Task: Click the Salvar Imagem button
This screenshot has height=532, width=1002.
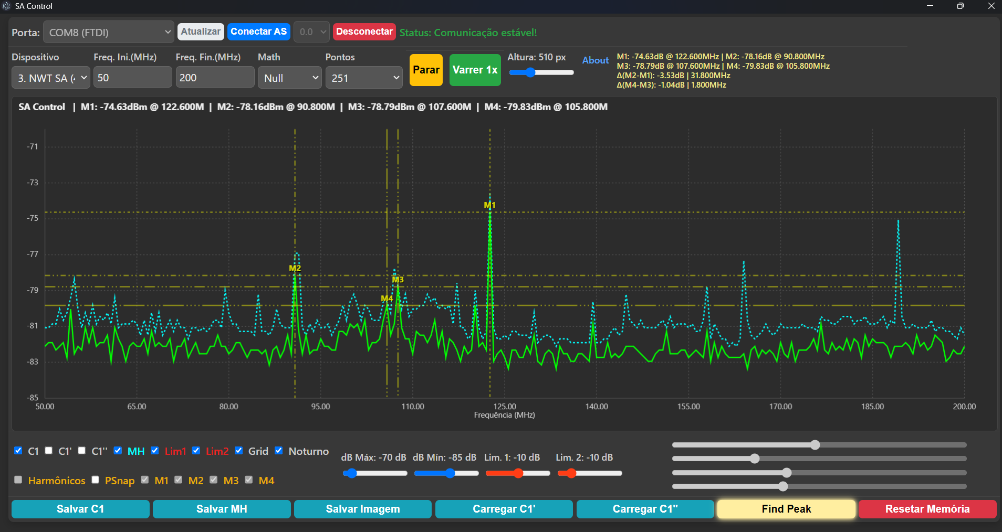Action: click(x=363, y=509)
